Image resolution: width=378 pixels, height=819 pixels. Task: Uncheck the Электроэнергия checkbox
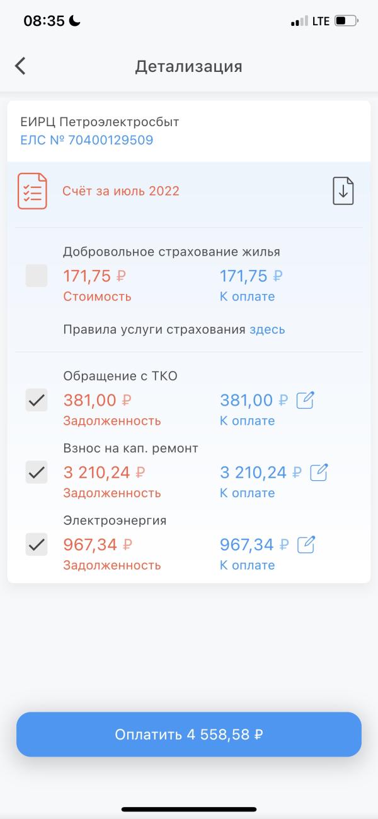pos(37,544)
